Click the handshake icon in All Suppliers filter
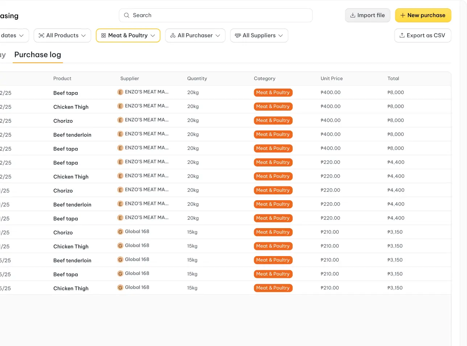Viewport: 467px width, 346px height. point(238,36)
